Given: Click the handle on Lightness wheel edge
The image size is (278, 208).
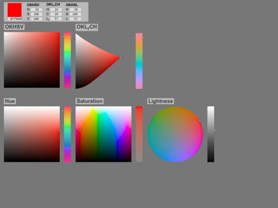Looking at the screenshot, I should [x=199, y=121].
